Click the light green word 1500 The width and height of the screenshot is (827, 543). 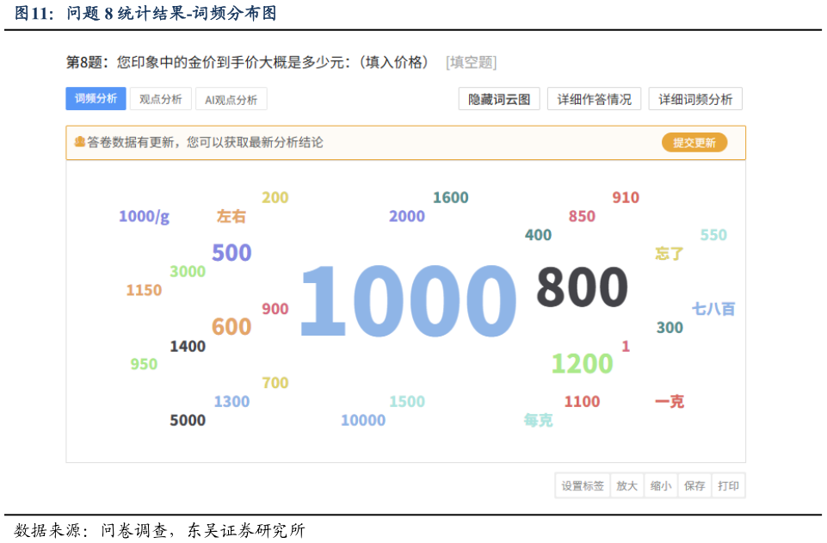coord(407,401)
